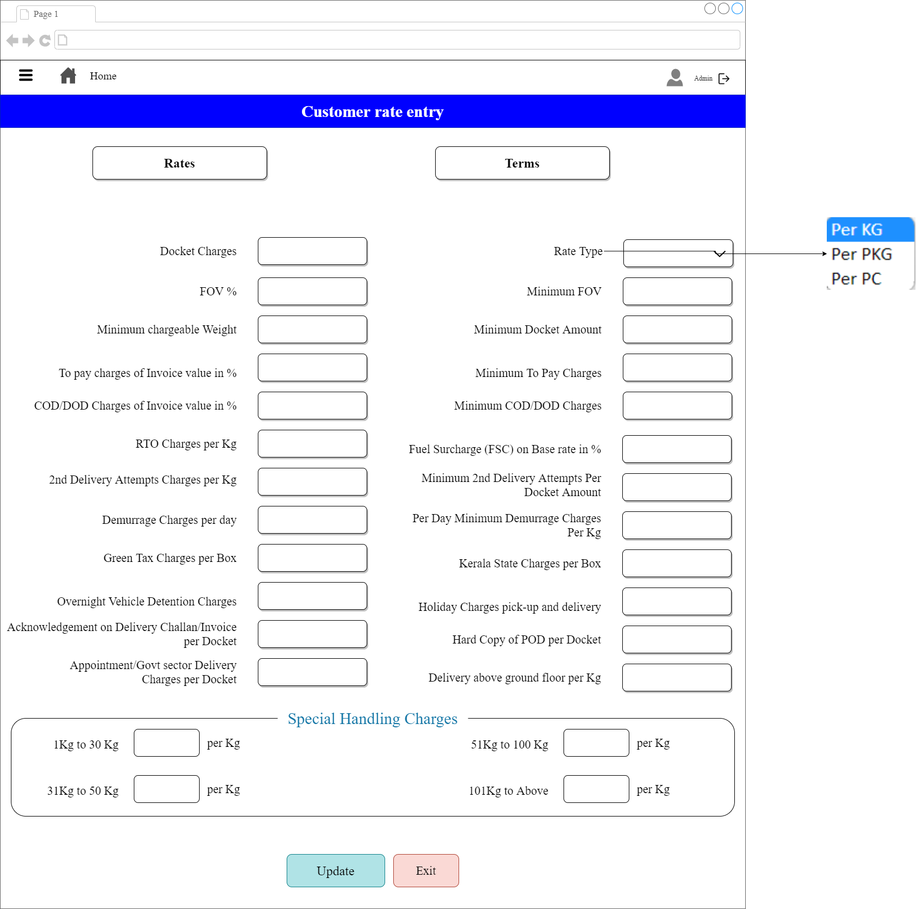Click the logout arrow icon

(724, 79)
